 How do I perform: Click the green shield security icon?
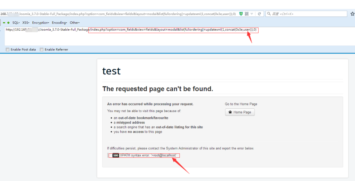coord(241,14)
